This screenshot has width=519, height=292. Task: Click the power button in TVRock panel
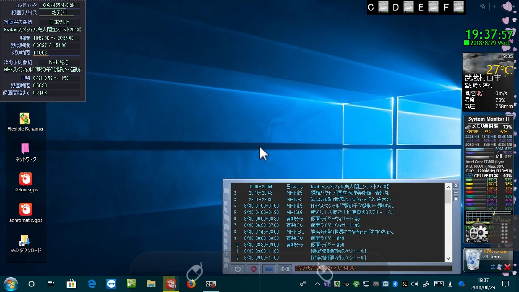(x=238, y=269)
